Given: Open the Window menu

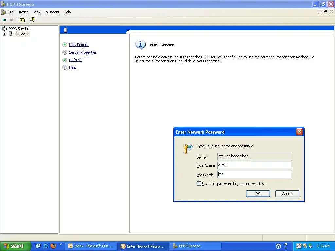Looking at the screenshot, I should tap(52, 12).
